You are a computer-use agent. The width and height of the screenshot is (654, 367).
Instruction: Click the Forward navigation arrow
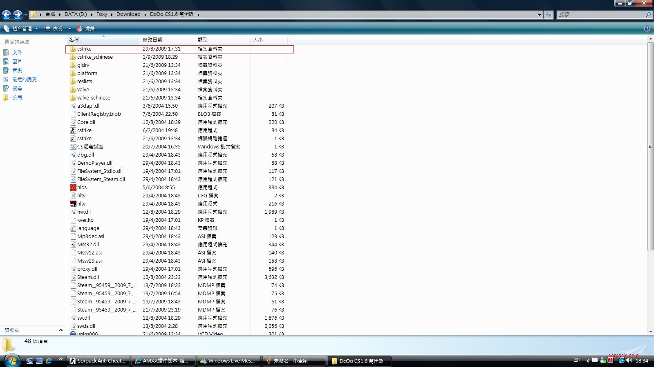click(18, 15)
